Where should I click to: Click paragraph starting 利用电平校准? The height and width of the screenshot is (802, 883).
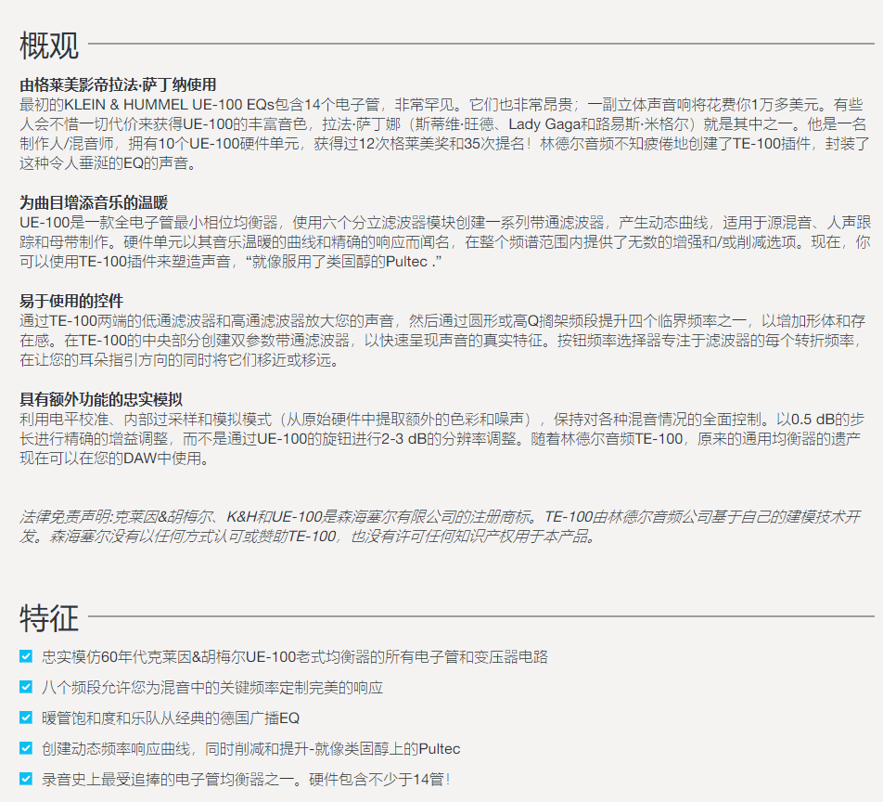click(442, 439)
